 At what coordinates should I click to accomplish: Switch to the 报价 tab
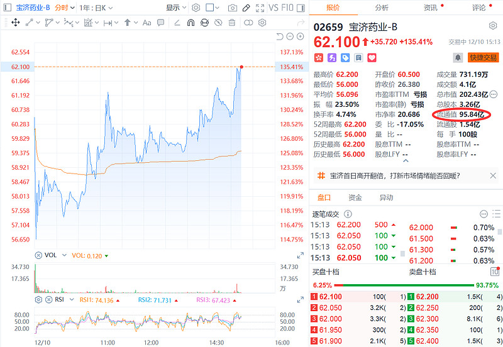[333, 8]
